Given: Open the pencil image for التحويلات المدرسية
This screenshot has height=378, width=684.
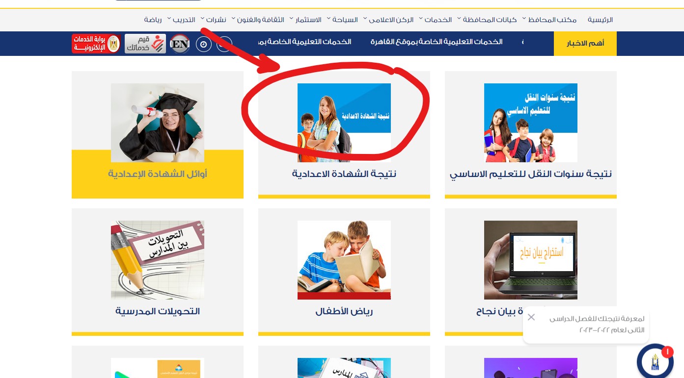Looking at the screenshot, I should click(x=158, y=260).
